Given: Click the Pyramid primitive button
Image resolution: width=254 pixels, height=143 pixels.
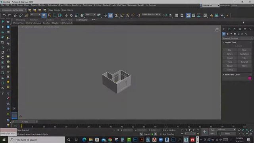Looking at the screenshot, I should (x=244, y=62).
